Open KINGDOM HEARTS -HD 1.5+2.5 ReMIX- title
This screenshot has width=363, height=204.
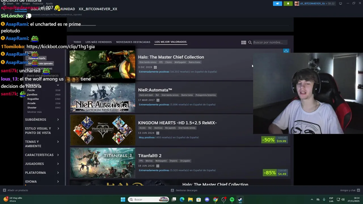177,123
